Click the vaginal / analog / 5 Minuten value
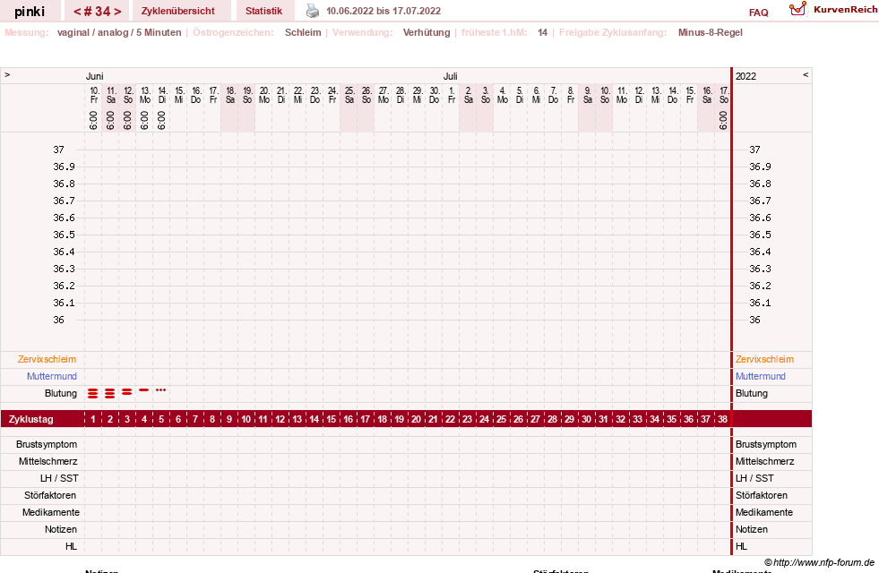This screenshot has width=879, height=573. tap(119, 32)
